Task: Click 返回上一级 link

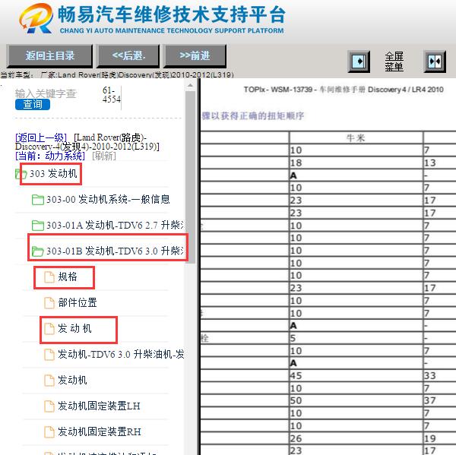Action: 41,137
